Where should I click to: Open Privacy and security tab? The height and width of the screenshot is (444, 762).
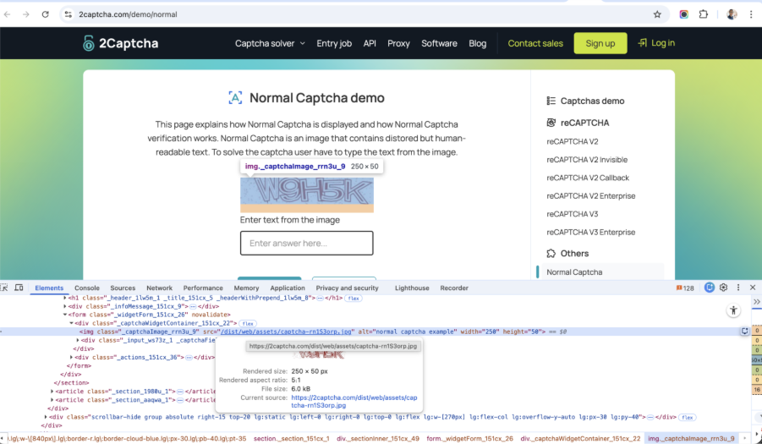tap(347, 288)
